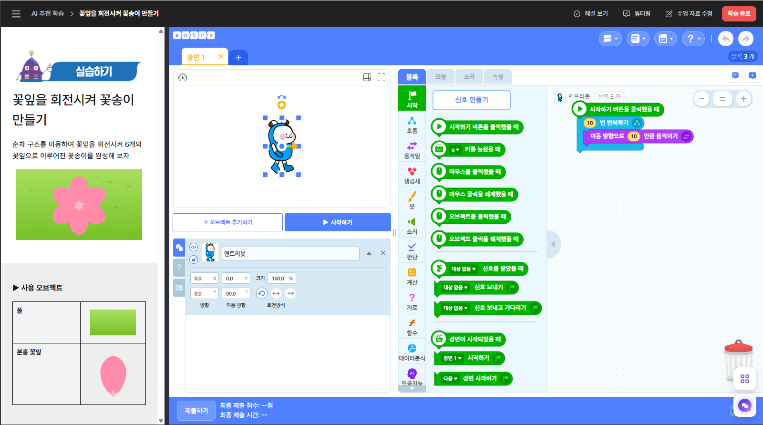Image resolution: width=763 pixels, height=425 pixels.
Task: Switch to the 모양 tab
Action: (x=441, y=77)
